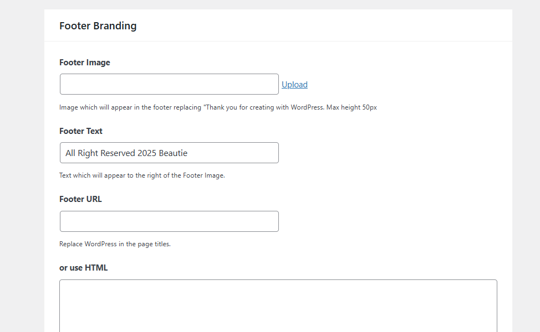
Task: Click the 'Footer URL' field label
Action: (x=80, y=199)
